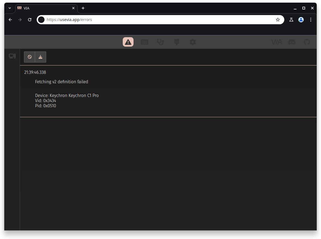Click the VIA logo link

click(x=276, y=42)
